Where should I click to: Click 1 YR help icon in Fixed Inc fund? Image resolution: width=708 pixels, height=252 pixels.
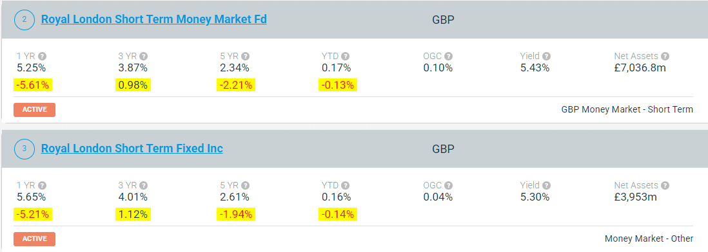43,185
